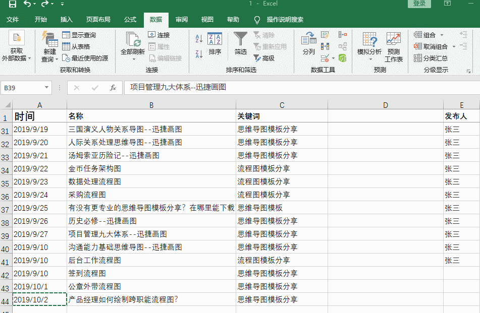Select column B header
The height and width of the screenshot is (313, 480).
[151, 105]
